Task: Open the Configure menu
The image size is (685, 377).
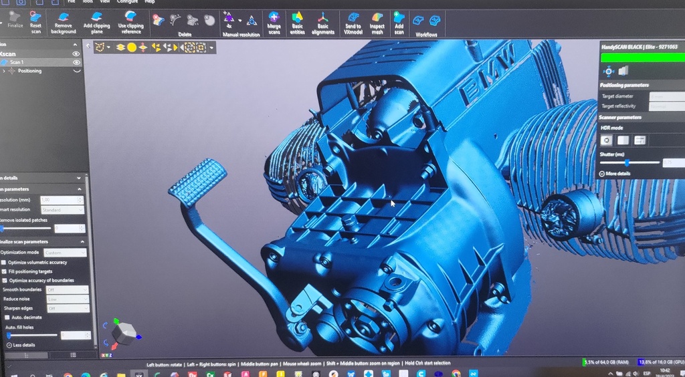Action: coord(127,2)
